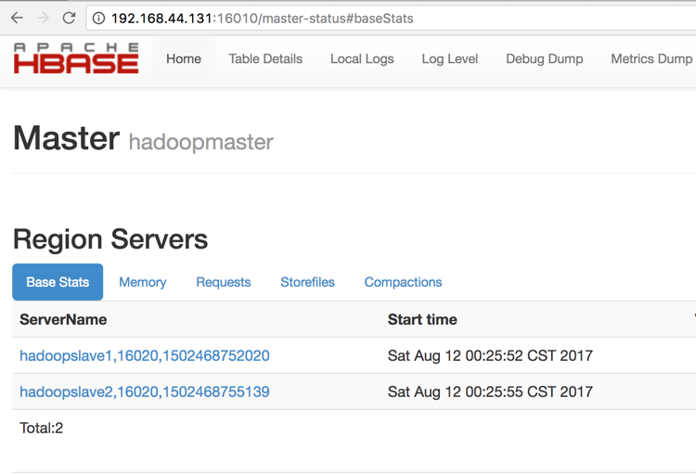The image size is (696, 475).
Task: Click the site info icon in address bar
Action: point(98,19)
